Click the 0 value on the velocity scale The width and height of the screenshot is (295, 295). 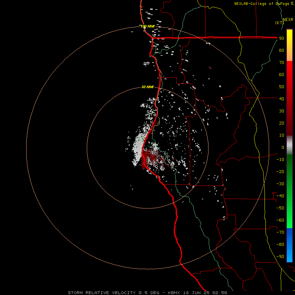point(283,147)
